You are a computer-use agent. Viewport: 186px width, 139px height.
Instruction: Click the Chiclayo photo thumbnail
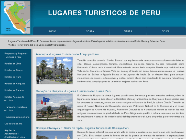(54, 135)
